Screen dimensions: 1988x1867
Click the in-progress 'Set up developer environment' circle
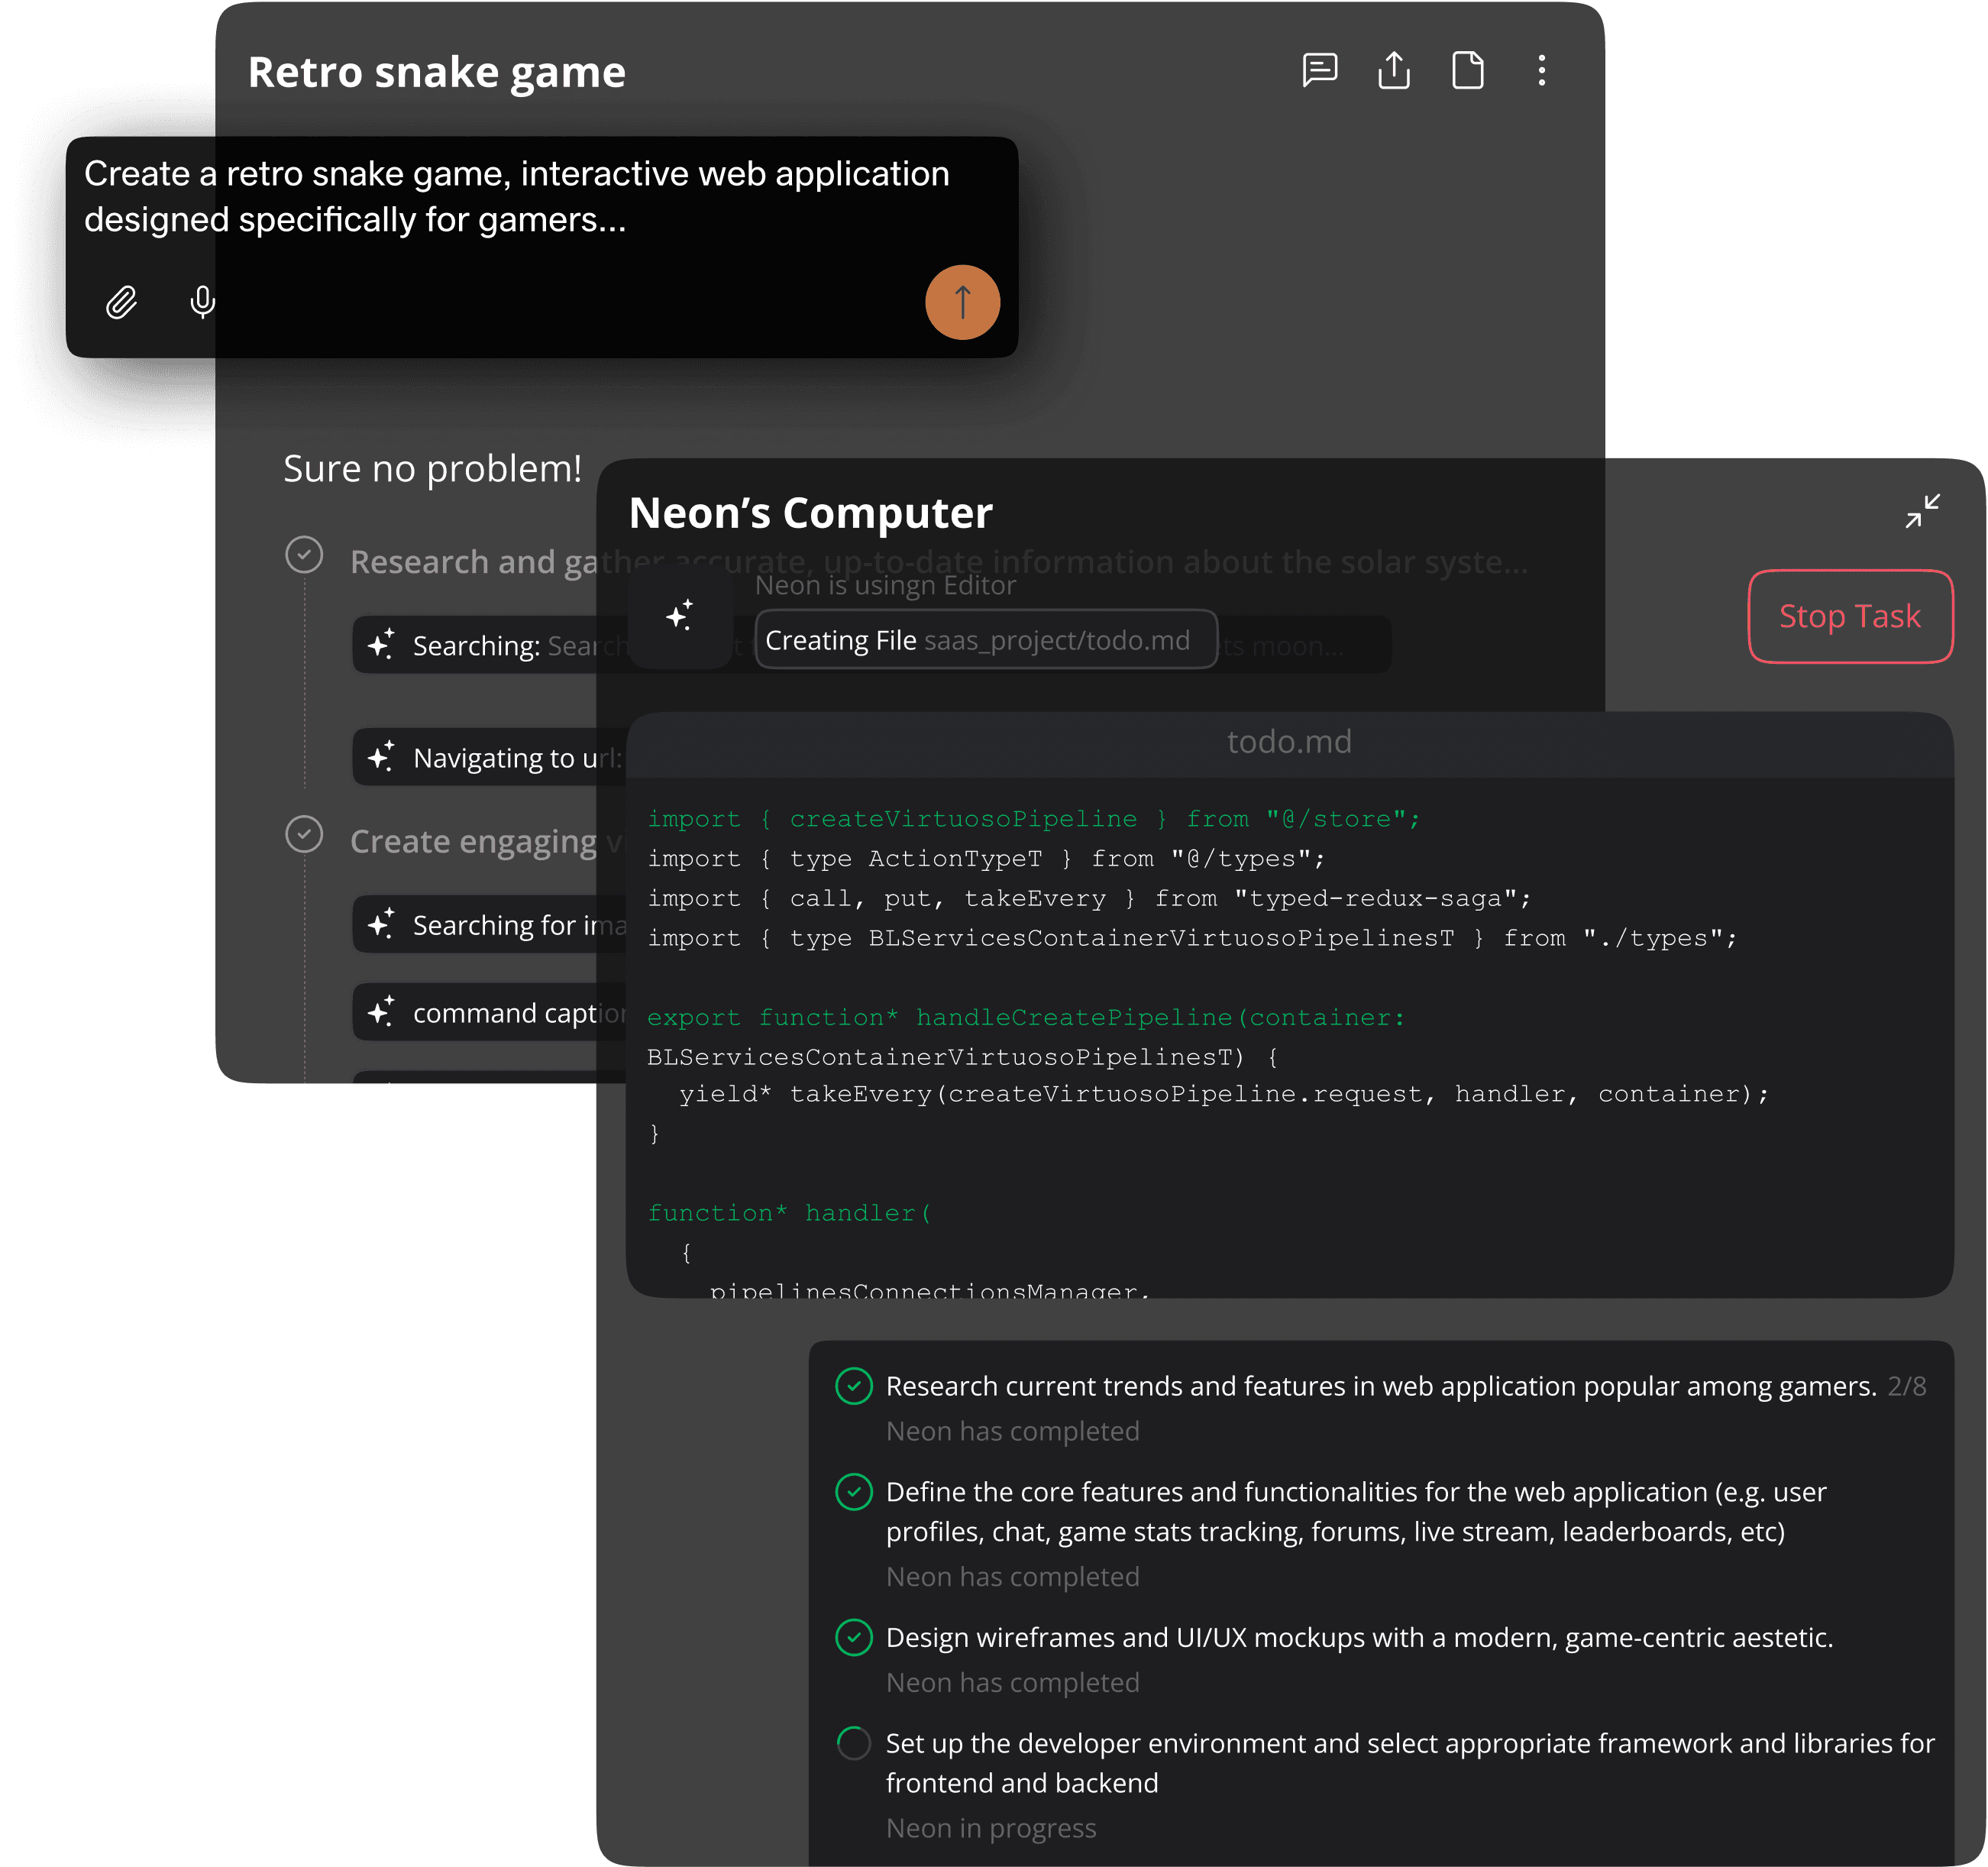pyautogui.click(x=853, y=1743)
